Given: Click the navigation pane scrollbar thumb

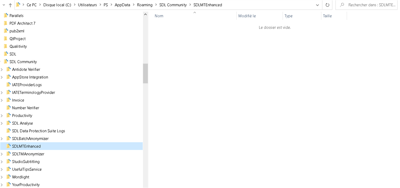Looking at the screenshot, I should 145,73.
